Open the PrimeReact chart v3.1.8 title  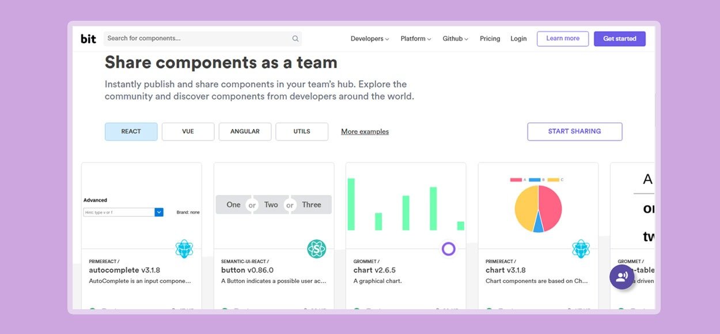coord(507,270)
